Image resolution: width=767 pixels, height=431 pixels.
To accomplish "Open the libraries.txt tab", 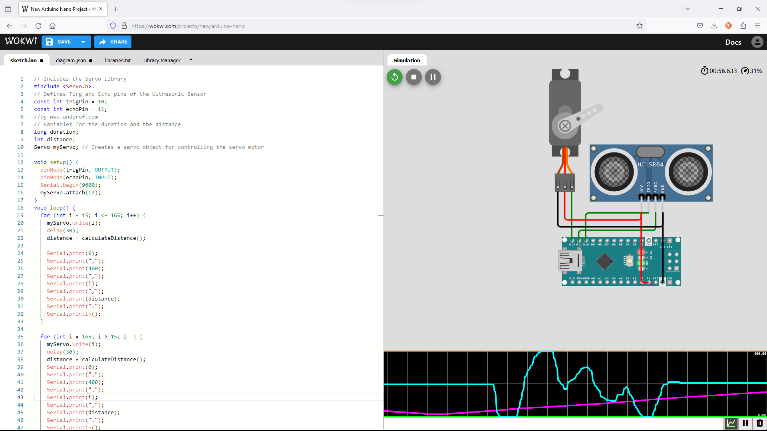I will pyautogui.click(x=118, y=60).
